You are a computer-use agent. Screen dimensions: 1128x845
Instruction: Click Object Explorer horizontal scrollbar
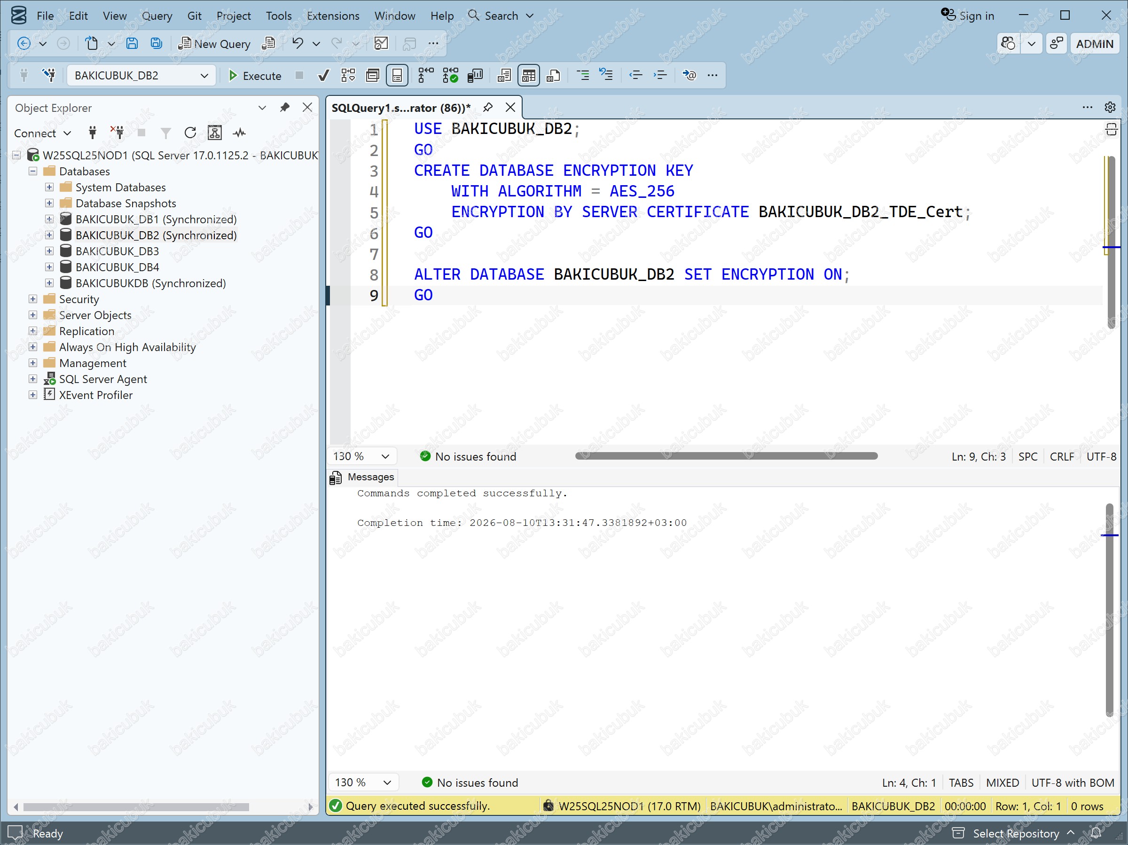tap(136, 807)
